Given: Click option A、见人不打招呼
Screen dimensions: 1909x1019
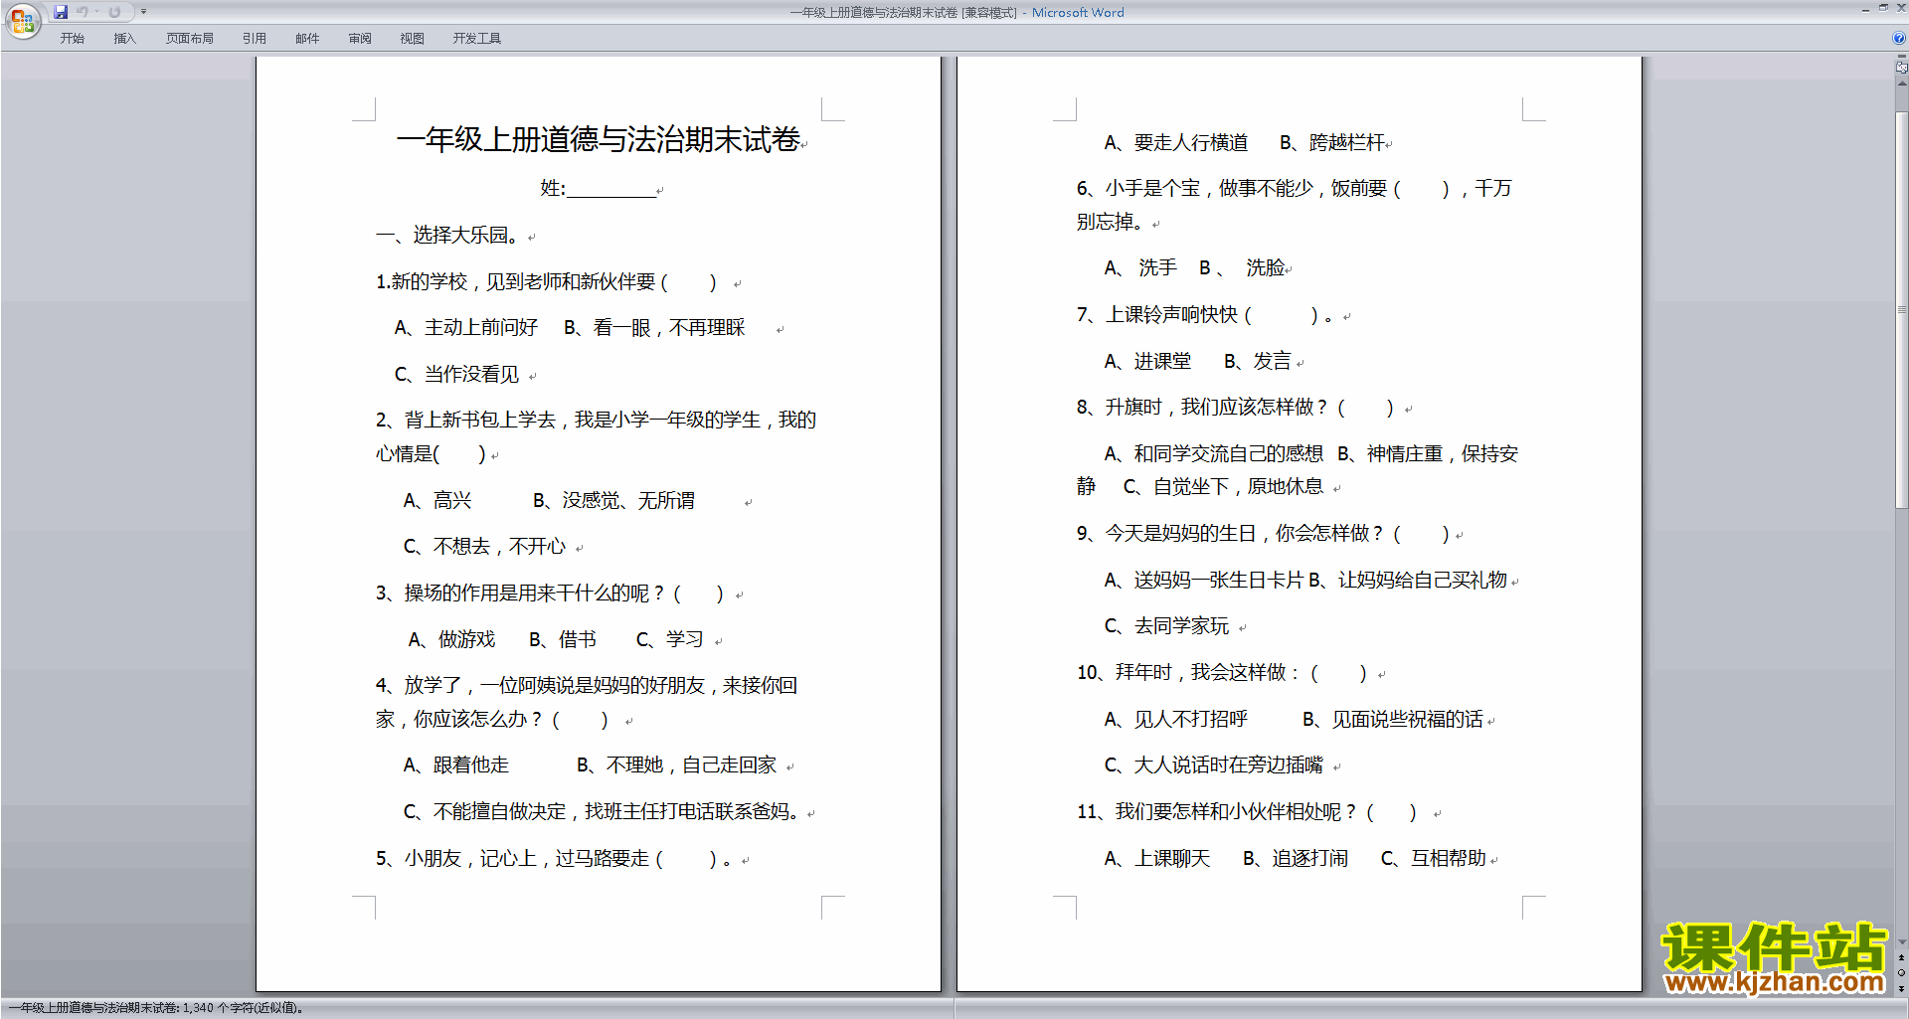Looking at the screenshot, I should 1176,720.
